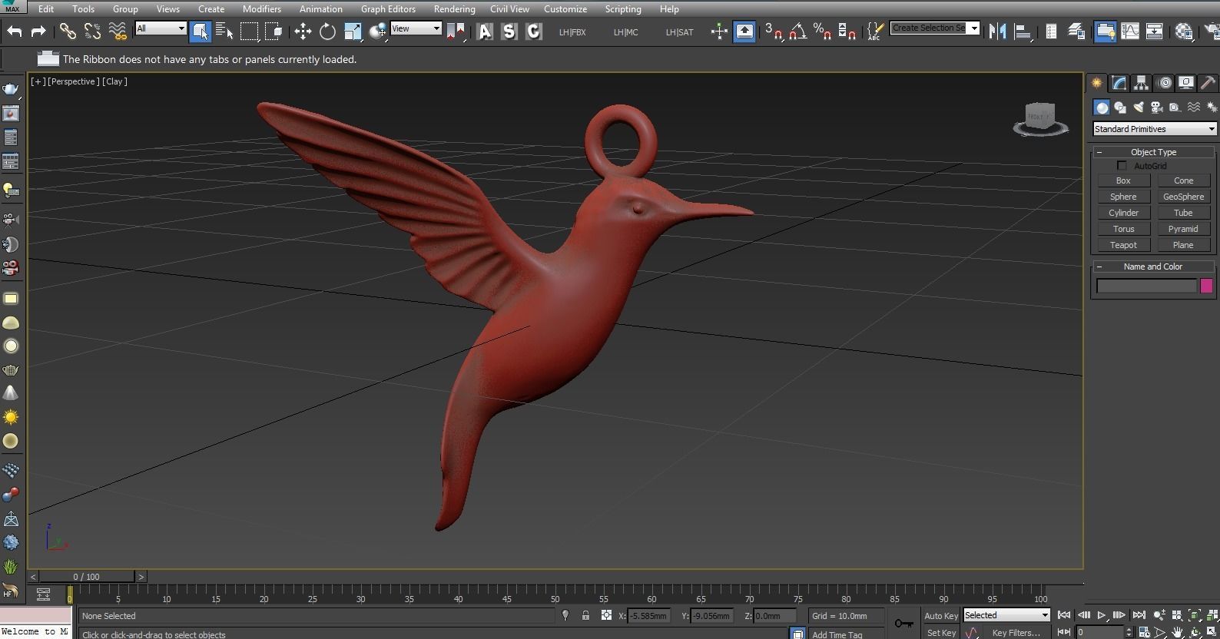Open Edit Named Selection Sets

(x=875, y=31)
